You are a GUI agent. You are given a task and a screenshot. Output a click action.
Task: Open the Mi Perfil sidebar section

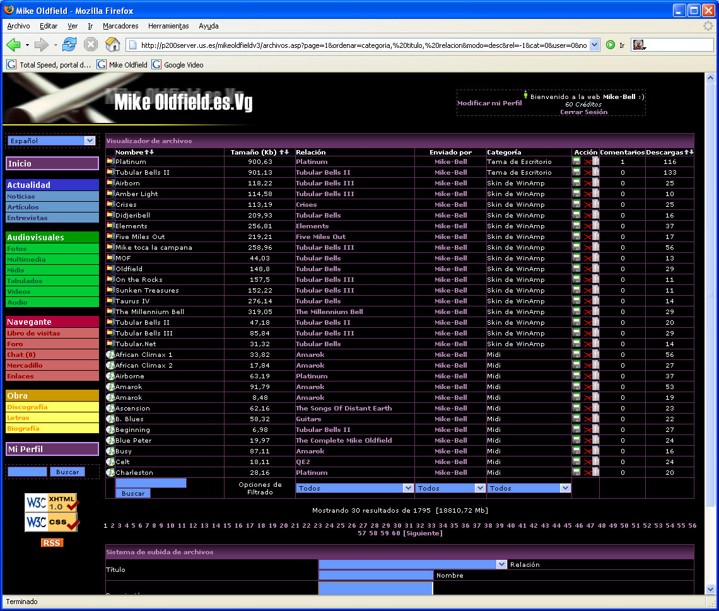52,449
